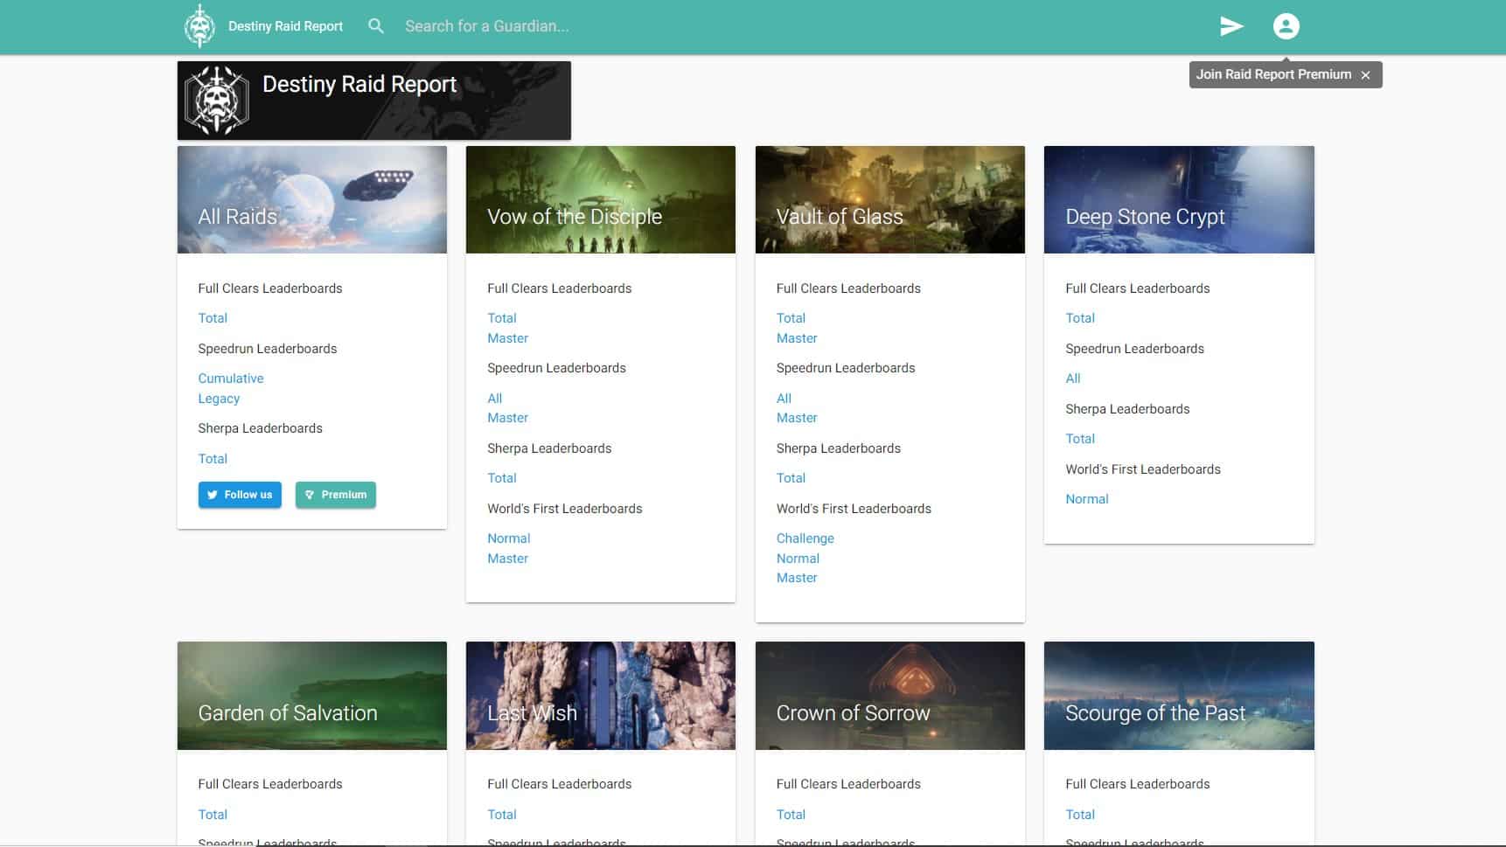Open Crown of Sorrow Full Clears Total
This screenshot has height=847, width=1506.
point(791,815)
